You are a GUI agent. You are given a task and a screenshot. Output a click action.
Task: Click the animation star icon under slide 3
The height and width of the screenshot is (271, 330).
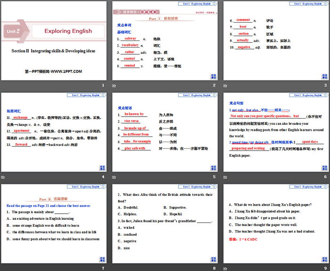pyautogui.click(x=225, y=86)
